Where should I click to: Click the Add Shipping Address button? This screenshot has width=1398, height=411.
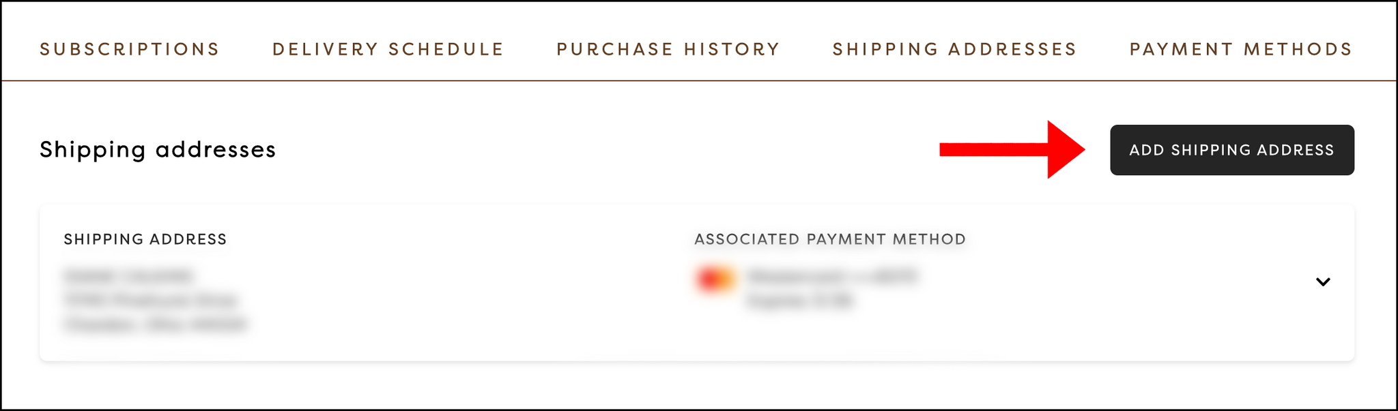1232,150
